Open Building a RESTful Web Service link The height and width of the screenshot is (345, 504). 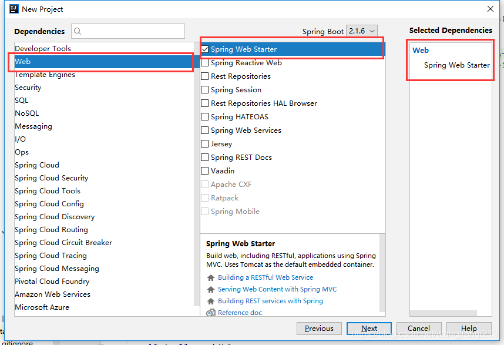(266, 277)
